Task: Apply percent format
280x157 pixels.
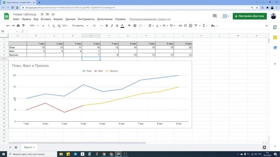Action: 49,26
